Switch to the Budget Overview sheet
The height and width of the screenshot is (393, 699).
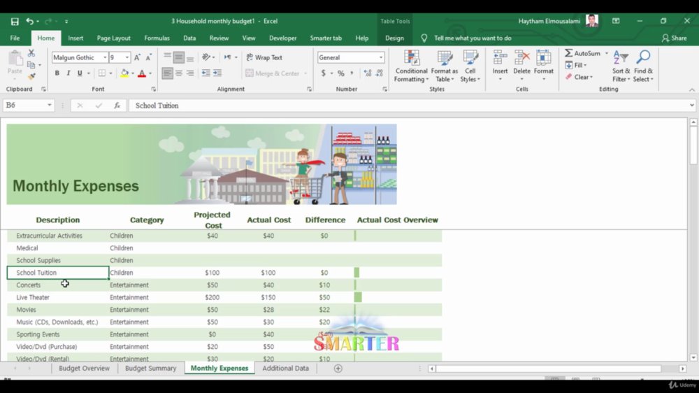84,369
